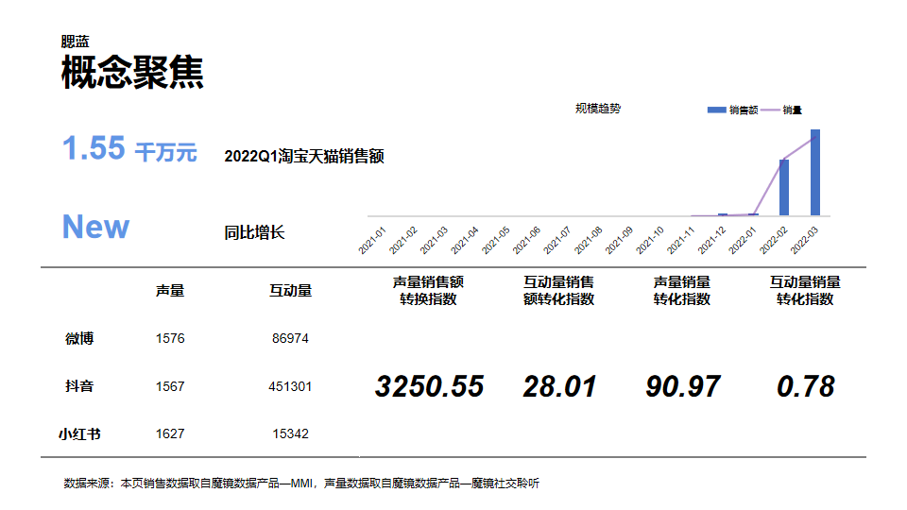Select the 抖音 声量 value 1567

(170, 386)
